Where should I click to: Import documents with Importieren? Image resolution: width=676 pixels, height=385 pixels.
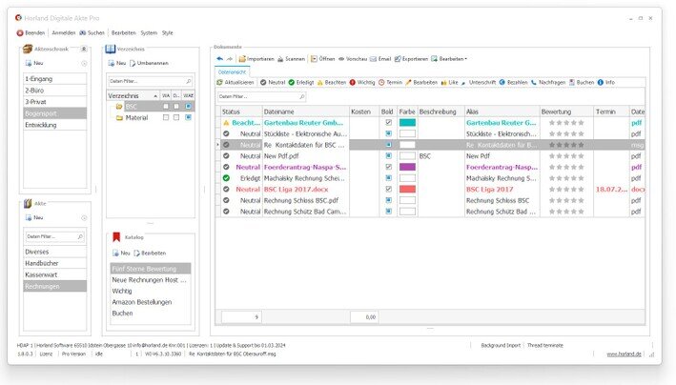[256, 59]
